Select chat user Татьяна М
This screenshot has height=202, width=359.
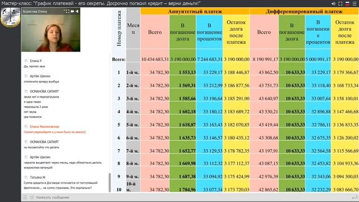38,177
